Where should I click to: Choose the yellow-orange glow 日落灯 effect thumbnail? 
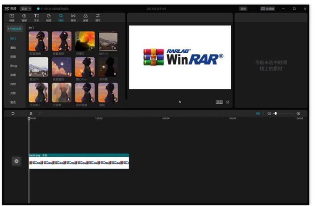pyautogui.click(x=85, y=41)
